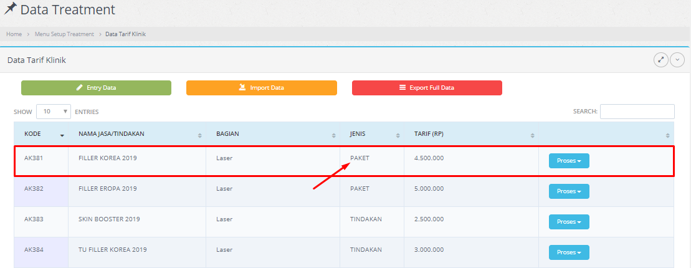This screenshot has width=691, height=268.
Task: Click the Import Data button
Action: tap(262, 88)
